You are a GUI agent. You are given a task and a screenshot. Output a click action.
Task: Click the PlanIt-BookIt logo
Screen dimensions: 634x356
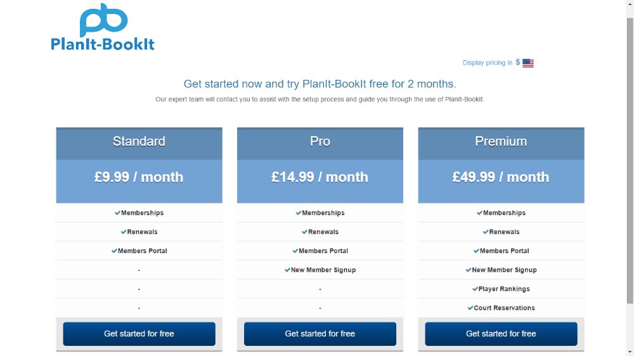click(x=103, y=27)
